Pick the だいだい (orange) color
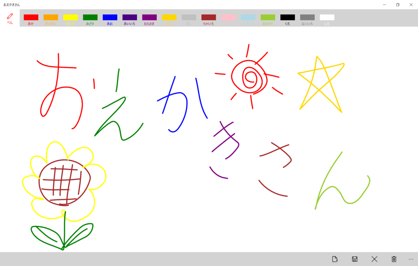Screen dimensions: 418x266 coord(51,18)
